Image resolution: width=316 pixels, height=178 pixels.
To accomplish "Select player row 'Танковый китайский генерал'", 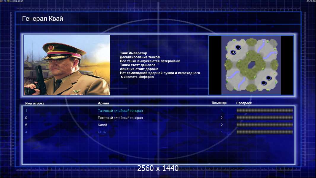I will tap(159, 111).
